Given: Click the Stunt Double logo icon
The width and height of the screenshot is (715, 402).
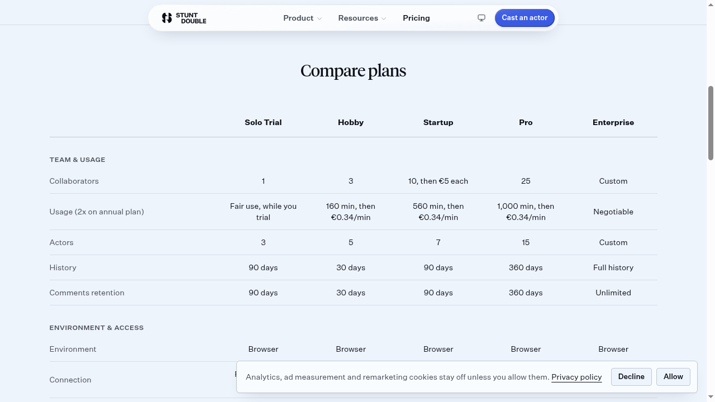Looking at the screenshot, I should (x=167, y=18).
